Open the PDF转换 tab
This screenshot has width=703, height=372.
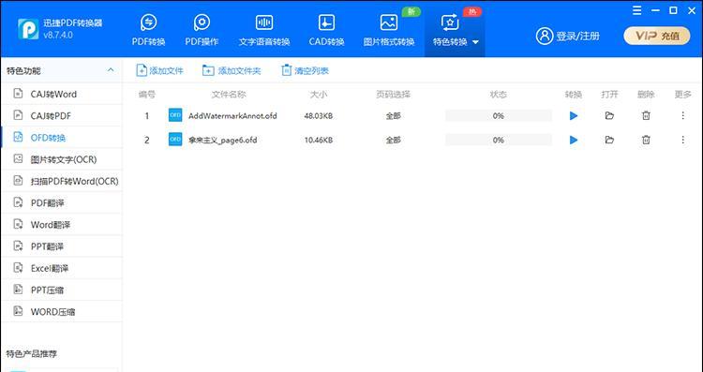click(148, 30)
